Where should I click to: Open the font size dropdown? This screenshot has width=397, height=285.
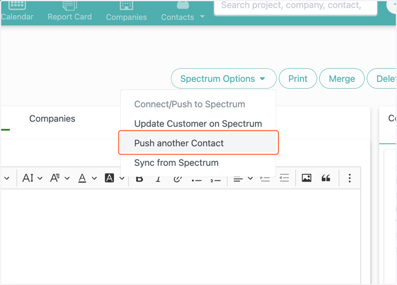(32, 178)
